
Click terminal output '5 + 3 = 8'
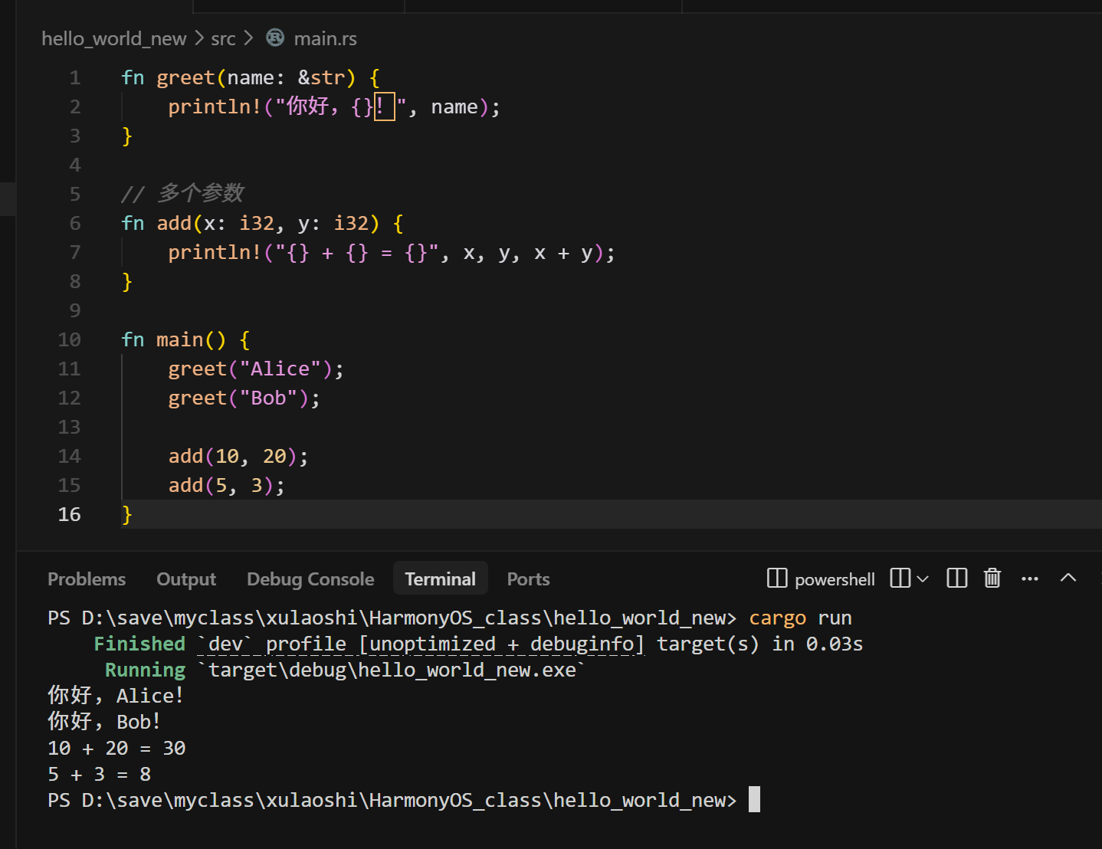pos(99,774)
